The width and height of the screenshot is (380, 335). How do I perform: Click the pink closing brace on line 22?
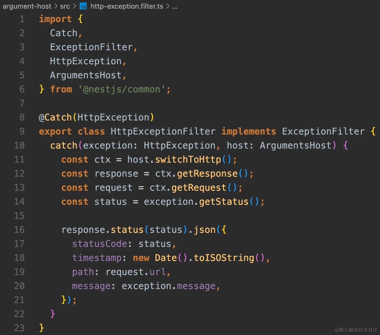pyautogui.click(x=53, y=314)
